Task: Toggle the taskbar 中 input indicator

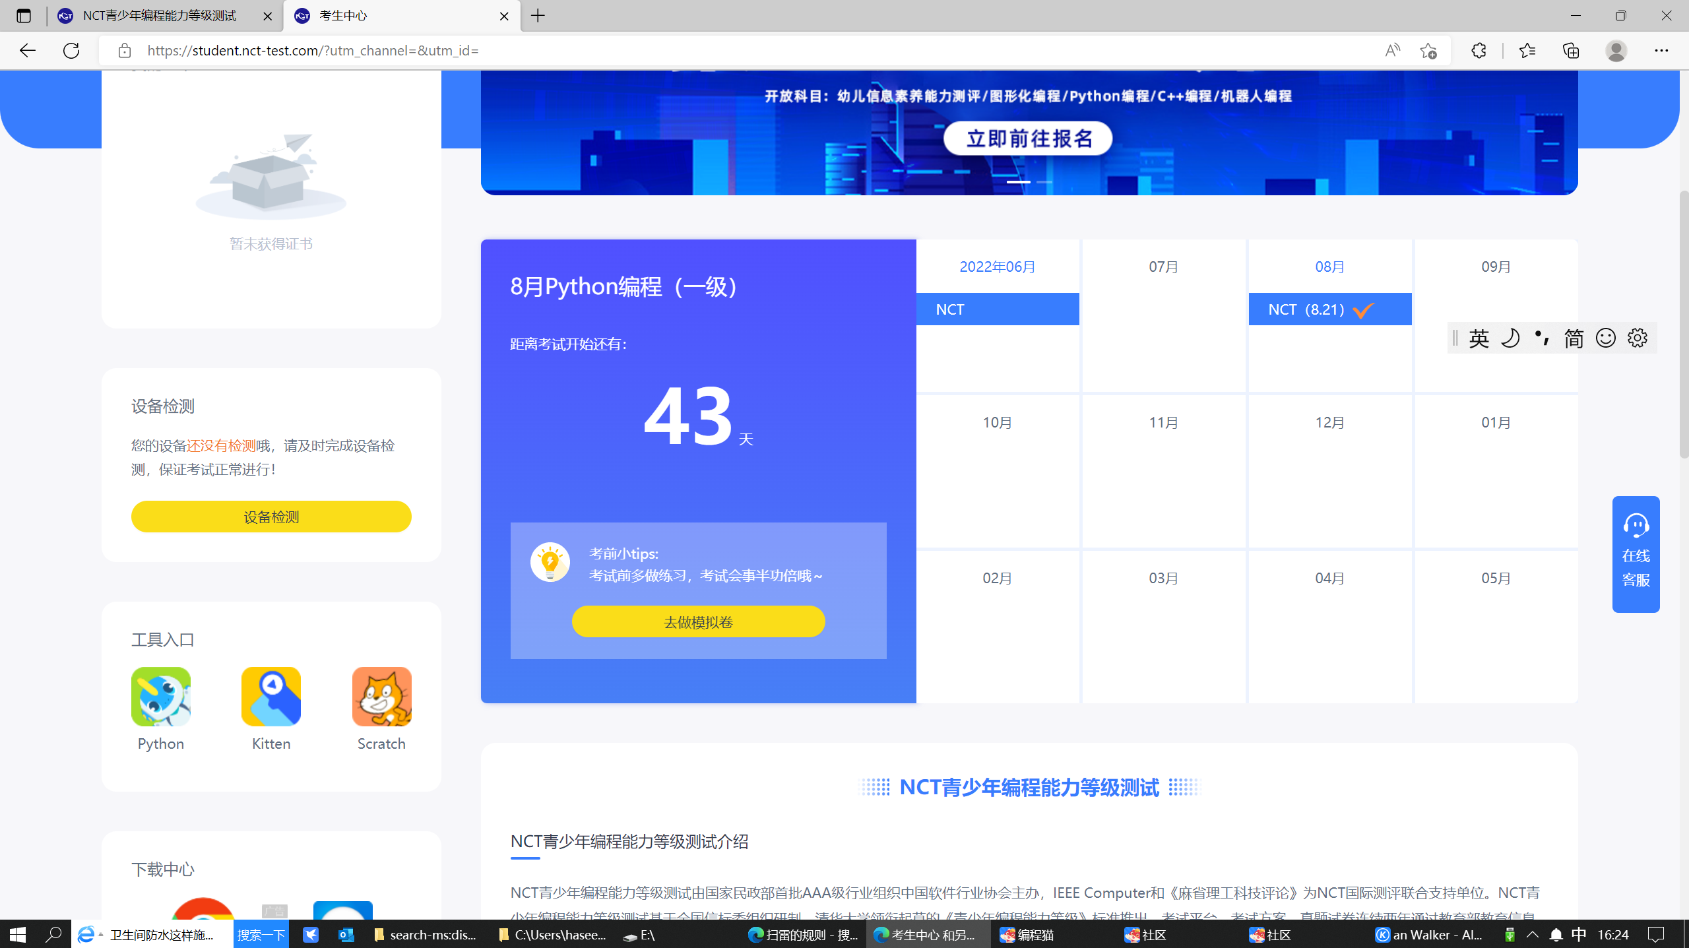Action: click(x=1579, y=934)
